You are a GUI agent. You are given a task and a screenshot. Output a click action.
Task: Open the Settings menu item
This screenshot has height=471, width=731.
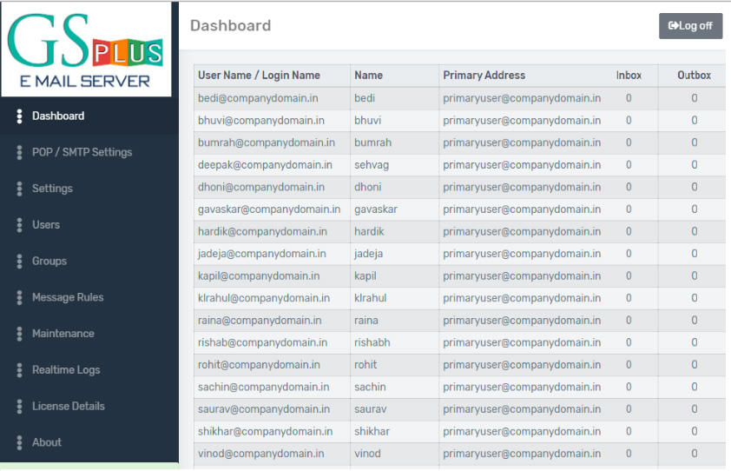click(52, 189)
